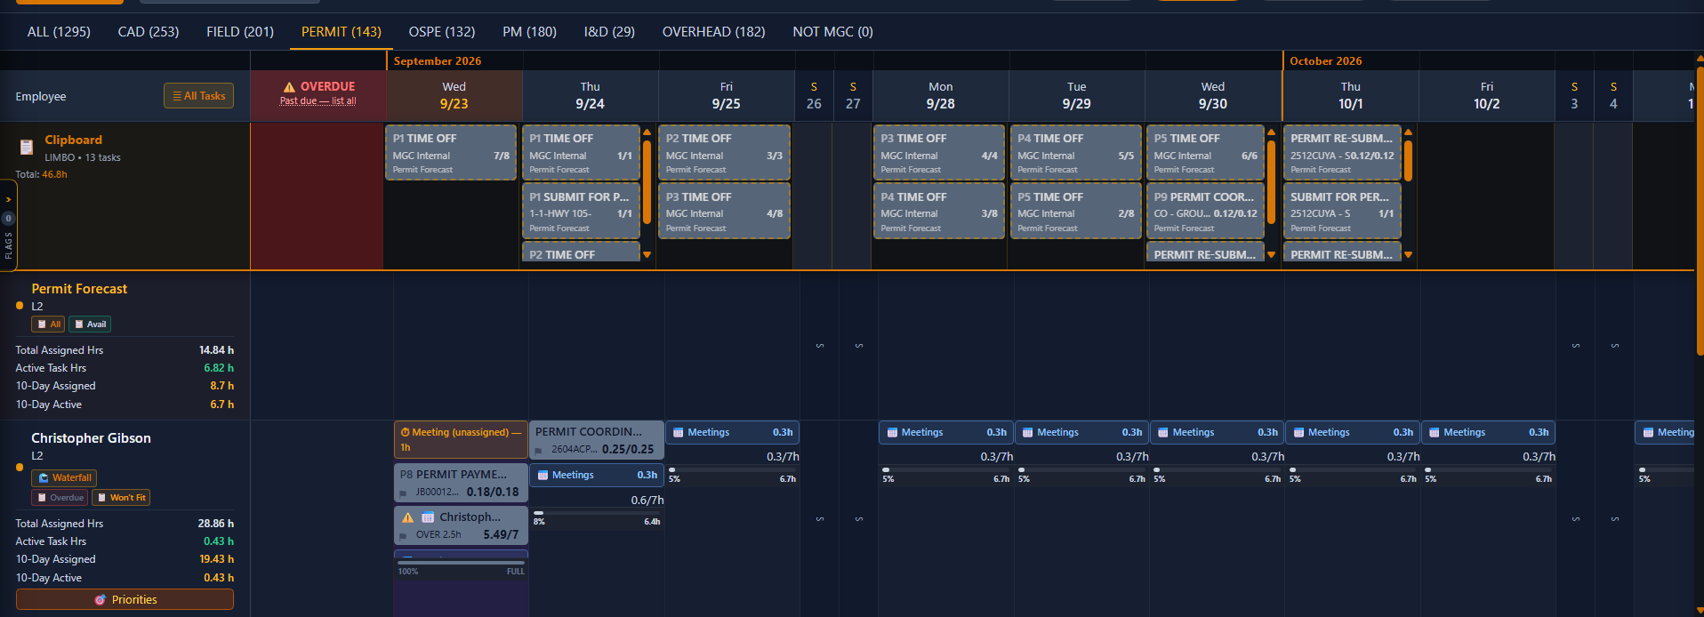Open the P8 PERMIT PAYME... task card
The width and height of the screenshot is (1704, 617).
tap(461, 483)
